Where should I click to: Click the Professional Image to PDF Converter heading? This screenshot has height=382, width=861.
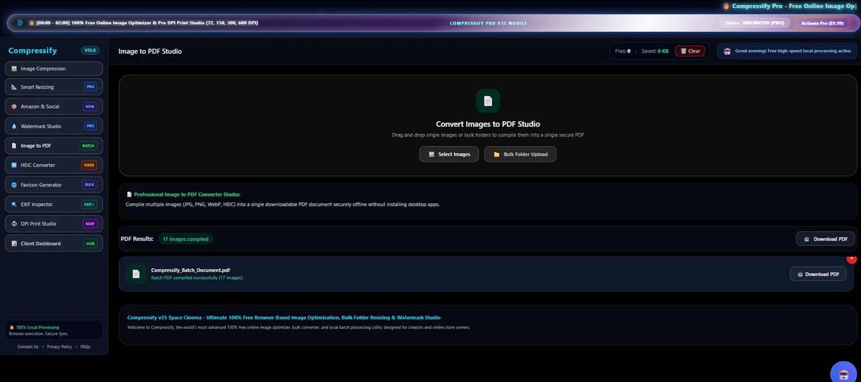pos(187,194)
